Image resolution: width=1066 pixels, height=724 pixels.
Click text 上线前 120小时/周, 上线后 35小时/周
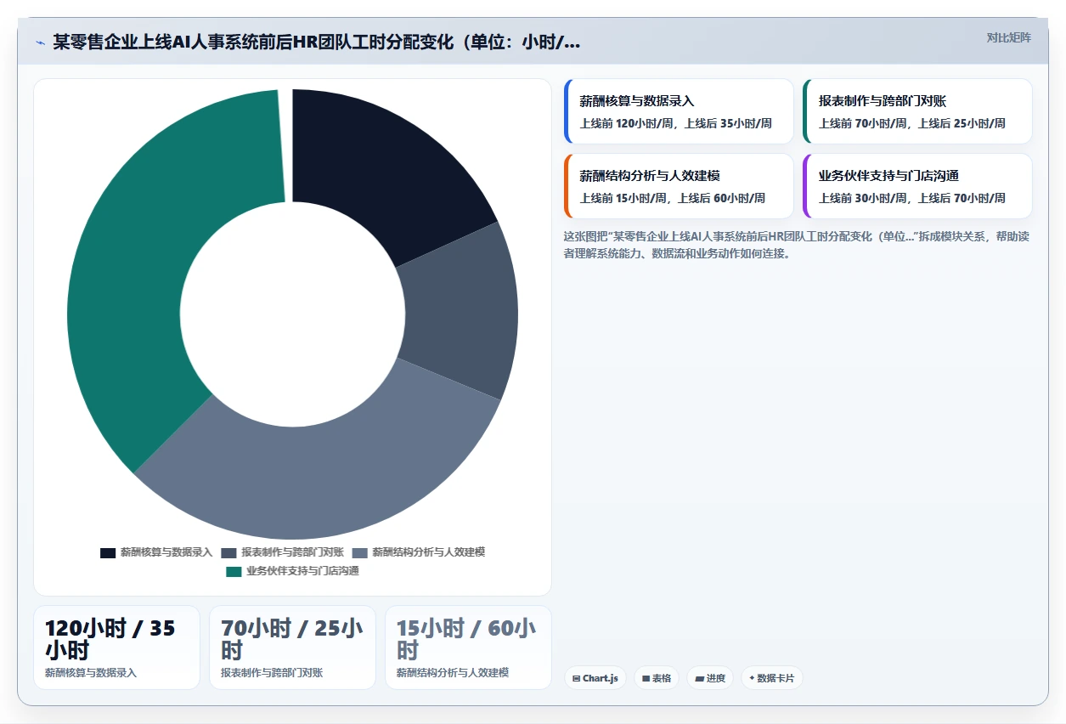[675, 123]
